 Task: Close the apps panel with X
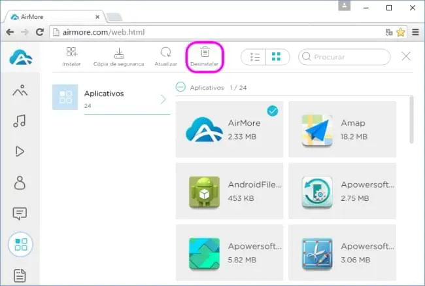[406, 56]
